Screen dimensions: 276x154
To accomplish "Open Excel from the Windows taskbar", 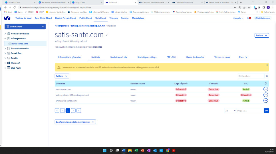I will [136, 151].
